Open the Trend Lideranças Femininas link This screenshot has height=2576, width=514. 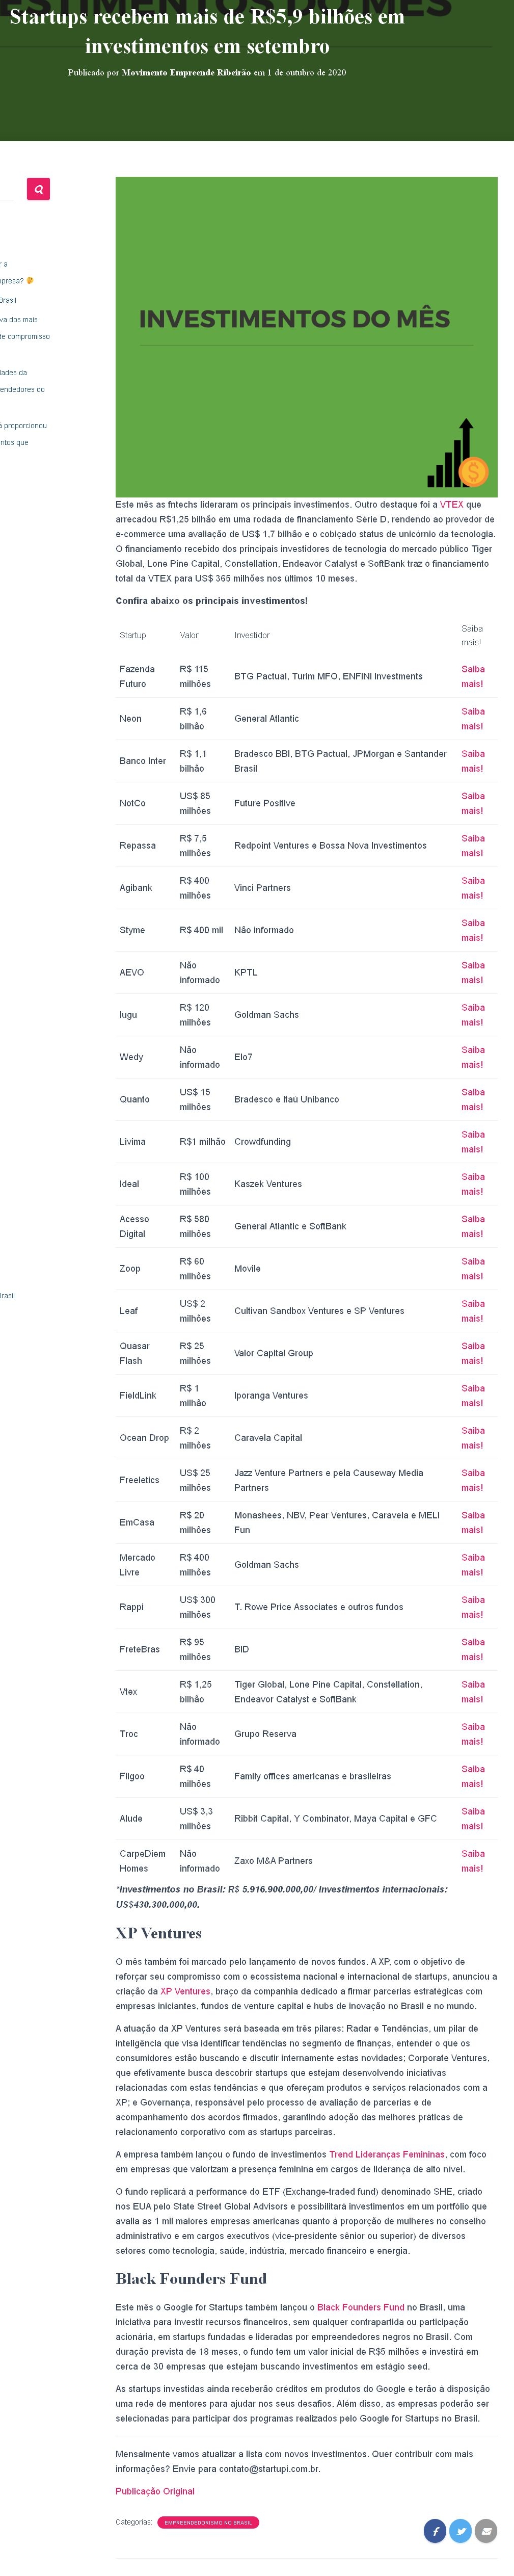(386, 2154)
